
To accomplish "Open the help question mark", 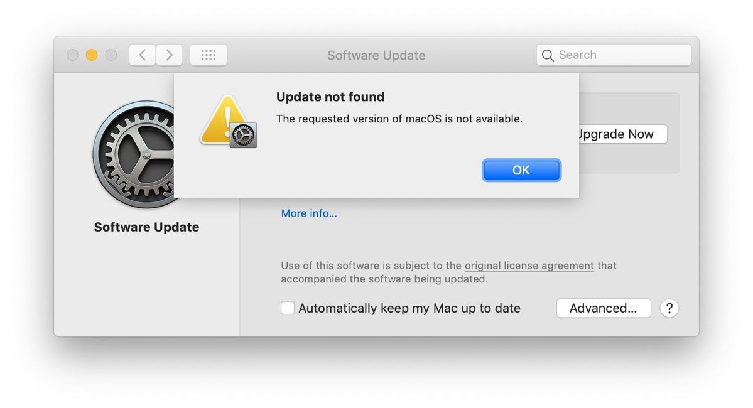I will pos(669,308).
